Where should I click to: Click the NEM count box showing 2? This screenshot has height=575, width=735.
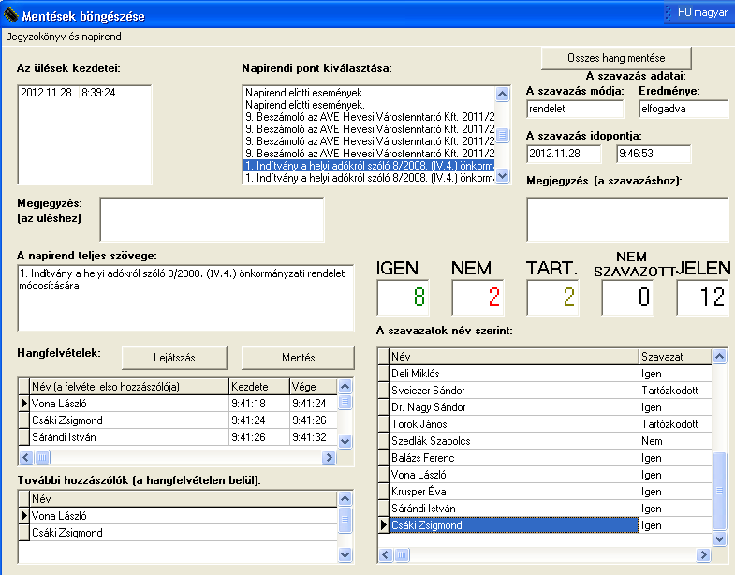coord(478,298)
